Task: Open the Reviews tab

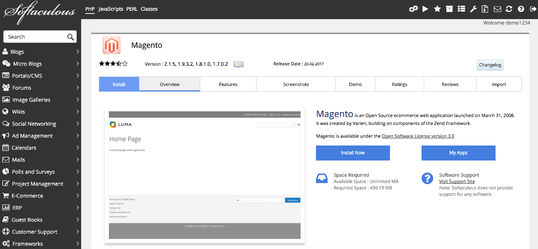Action: (x=450, y=84)
